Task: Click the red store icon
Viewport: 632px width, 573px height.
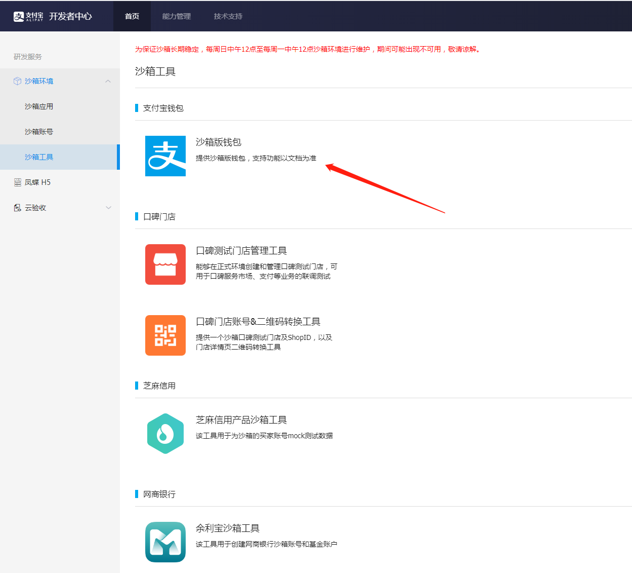Action: point(165,264)
